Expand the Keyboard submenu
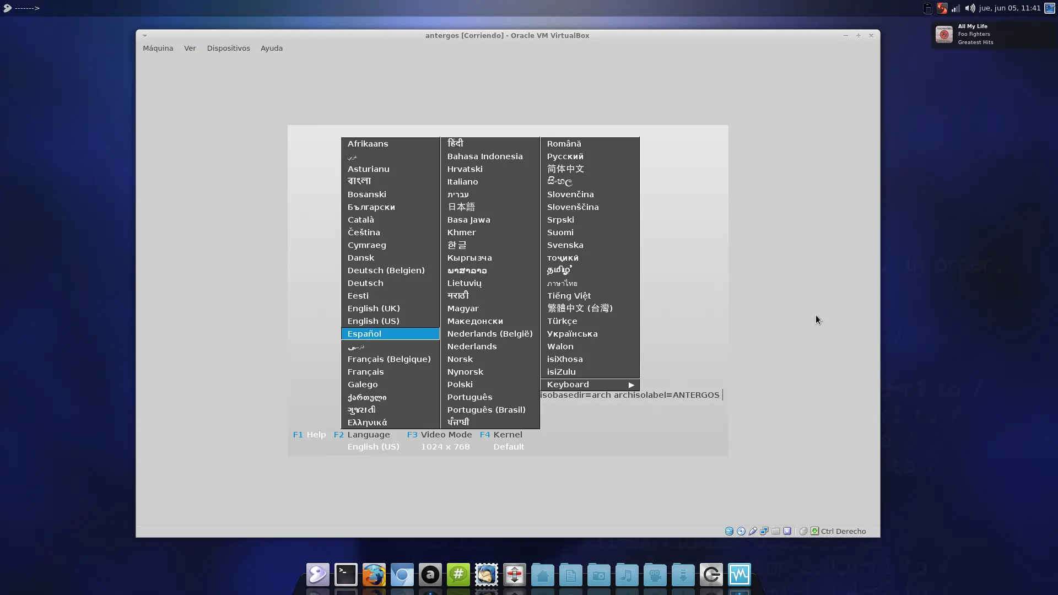 click(x=590, y=385)
